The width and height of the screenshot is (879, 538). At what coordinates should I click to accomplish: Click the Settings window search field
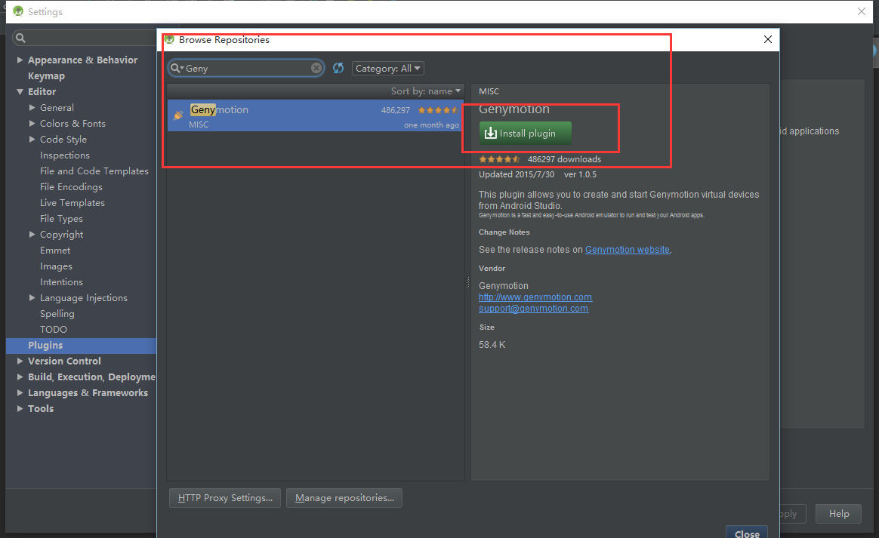[x=84, y=38]
